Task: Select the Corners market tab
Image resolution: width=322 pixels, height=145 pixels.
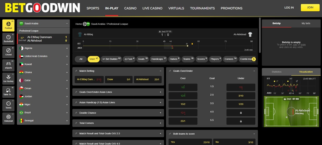Action: (x=230, y=59)
